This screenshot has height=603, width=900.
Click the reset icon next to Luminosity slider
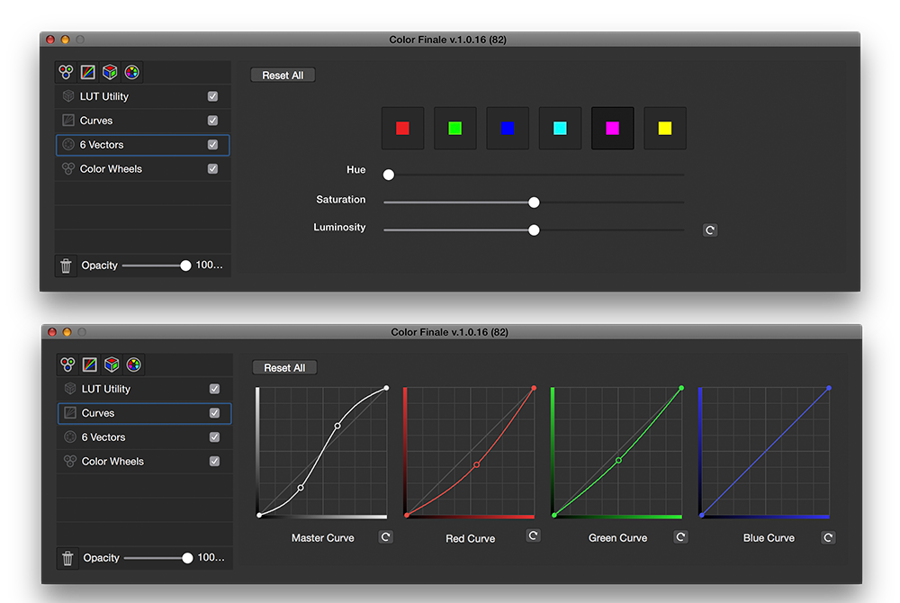710,229
